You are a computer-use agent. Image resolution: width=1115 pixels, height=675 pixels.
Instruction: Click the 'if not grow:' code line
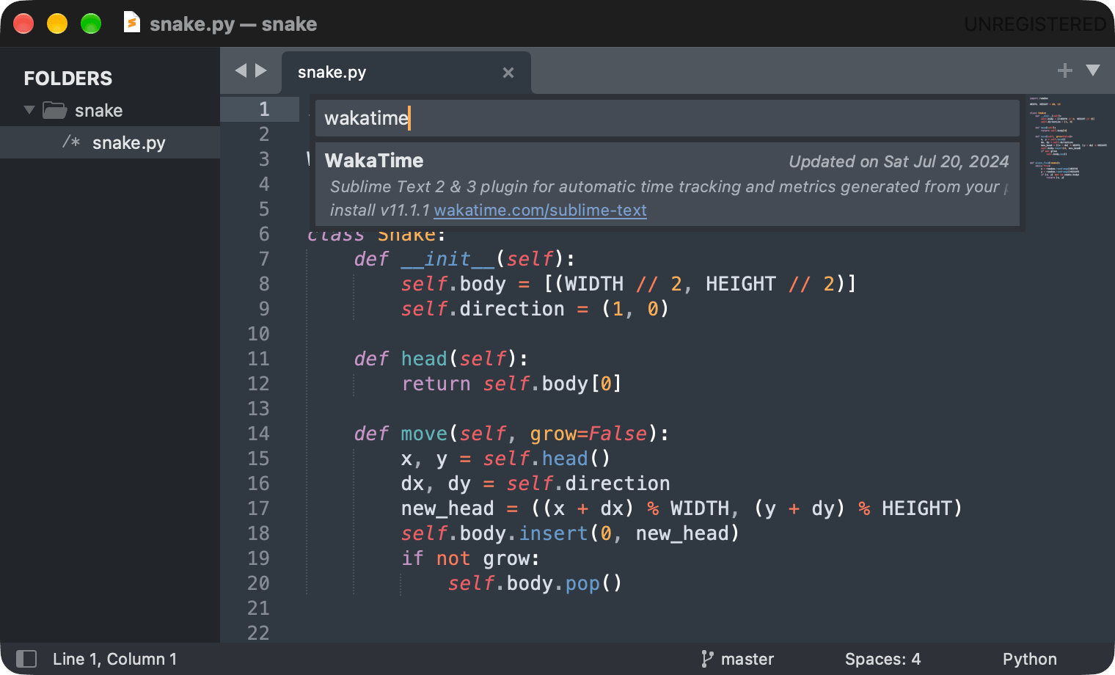[470, 558]
